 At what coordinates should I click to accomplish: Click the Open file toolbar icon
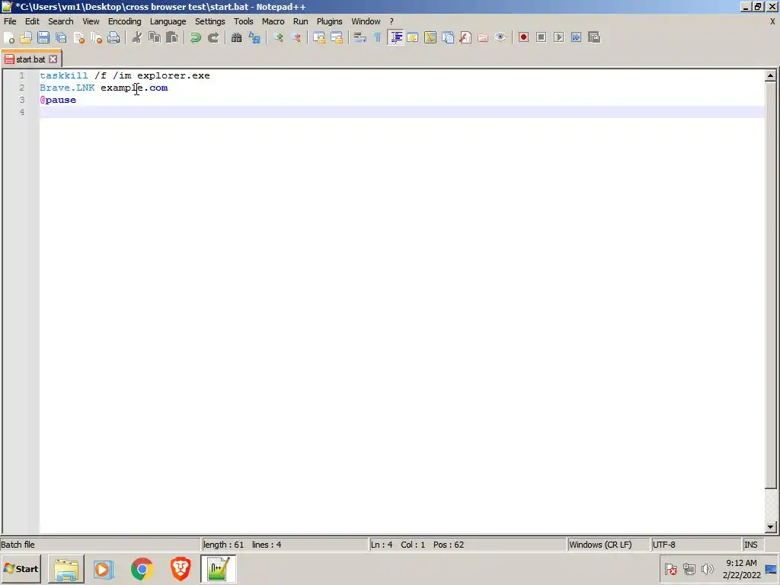pyautogui.click(x=26, y=38)
